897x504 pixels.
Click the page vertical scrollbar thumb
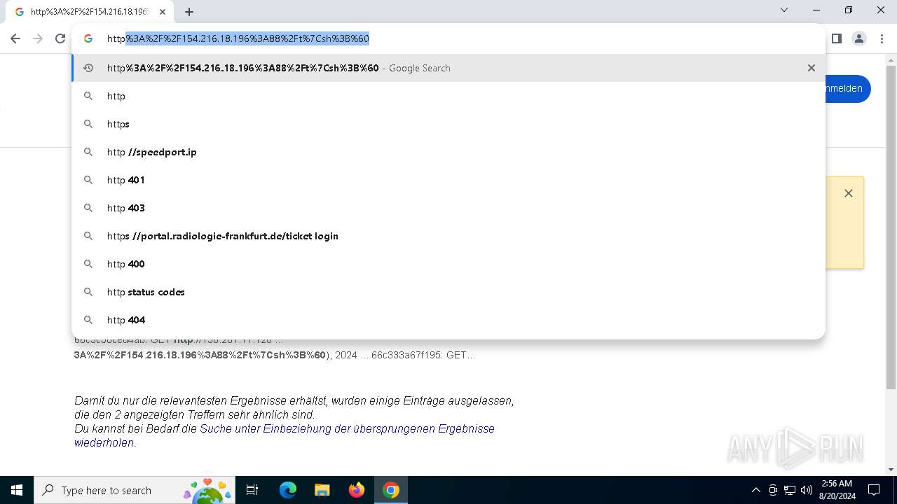point(891,227)
